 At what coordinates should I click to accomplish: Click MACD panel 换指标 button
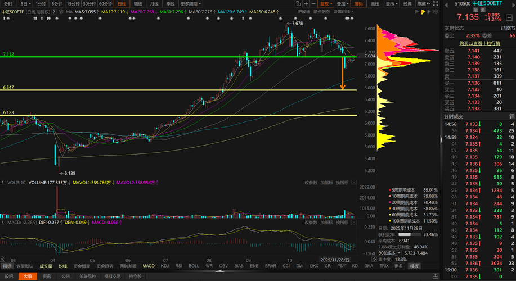(x=342, y=223)
